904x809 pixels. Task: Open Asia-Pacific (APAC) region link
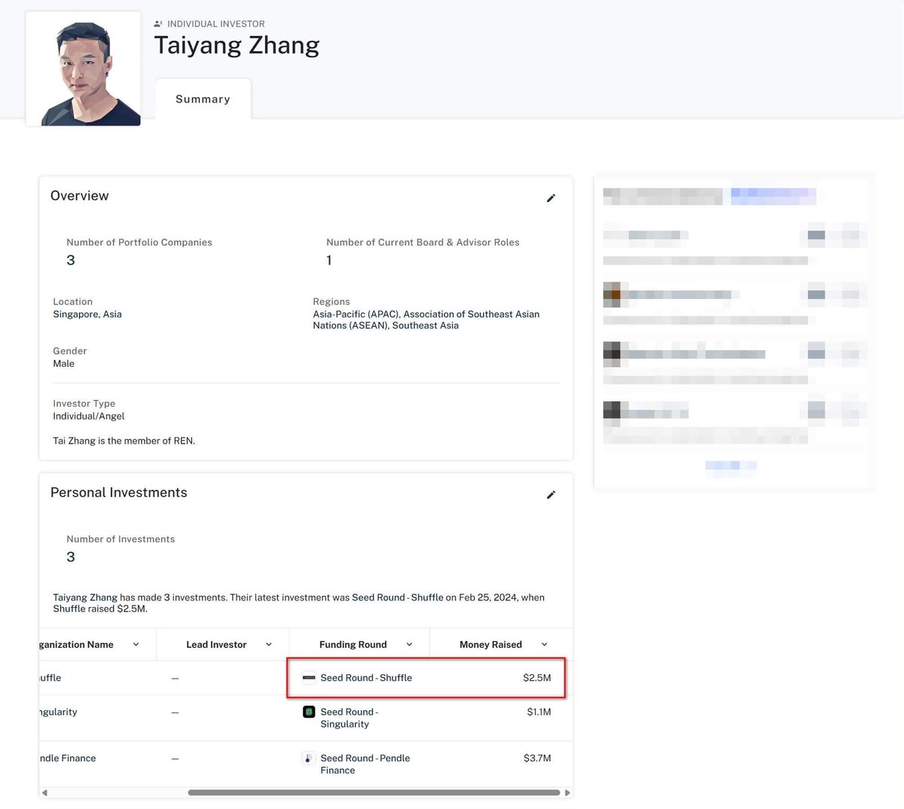click(356, 314)
